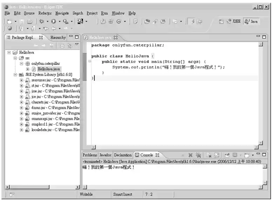
Task: Click the New Java Project icon
Action: click(x=103, y=21)
